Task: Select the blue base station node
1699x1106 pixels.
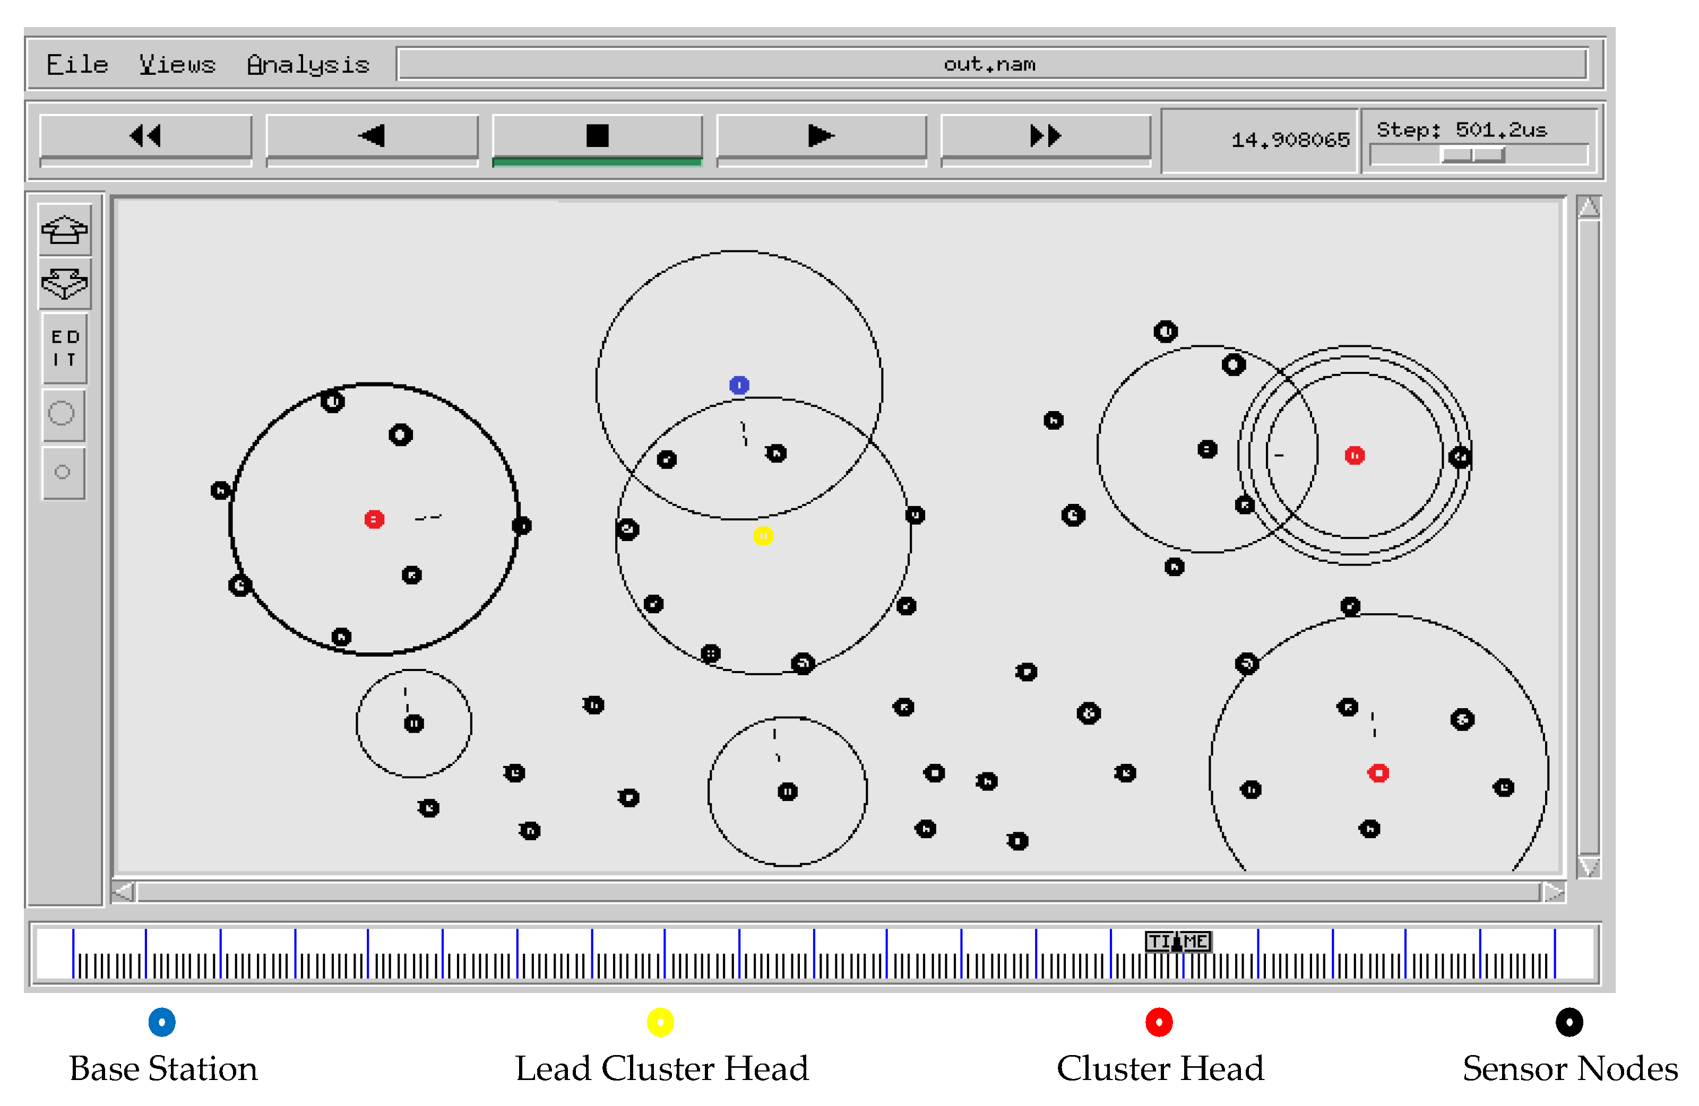Action: pyautogui.click(x=739, y=385)
